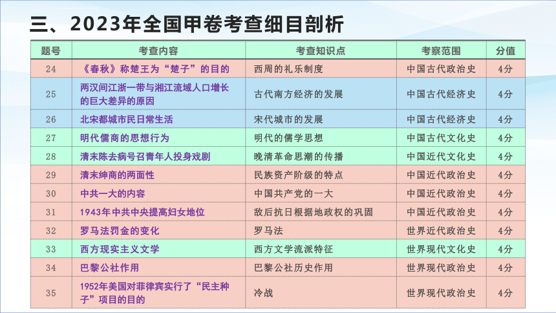Click the 《春秋》称楚王为"楚子"的目的 cell
The width and height of the screenshot is (556, 313).
[x=158, y=69]
